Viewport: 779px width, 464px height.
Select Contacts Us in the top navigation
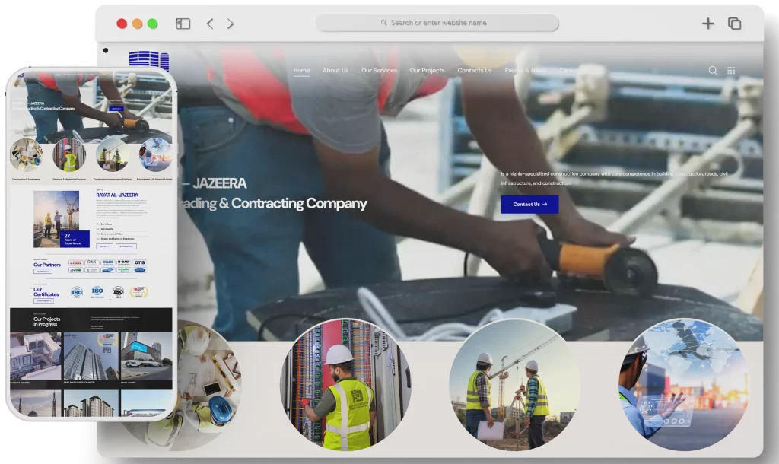475,71
